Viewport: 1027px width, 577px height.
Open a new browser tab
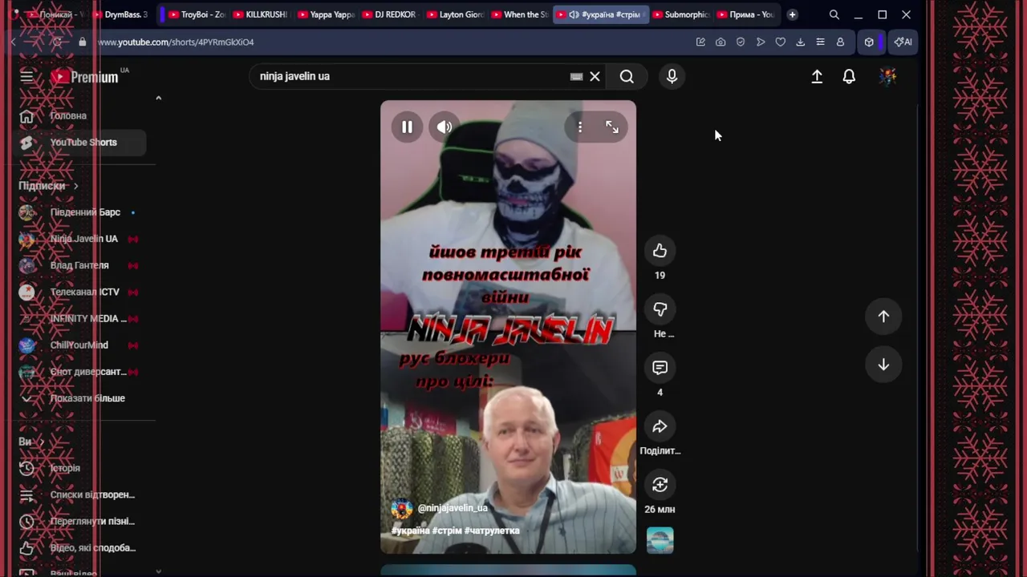[792, 14]
